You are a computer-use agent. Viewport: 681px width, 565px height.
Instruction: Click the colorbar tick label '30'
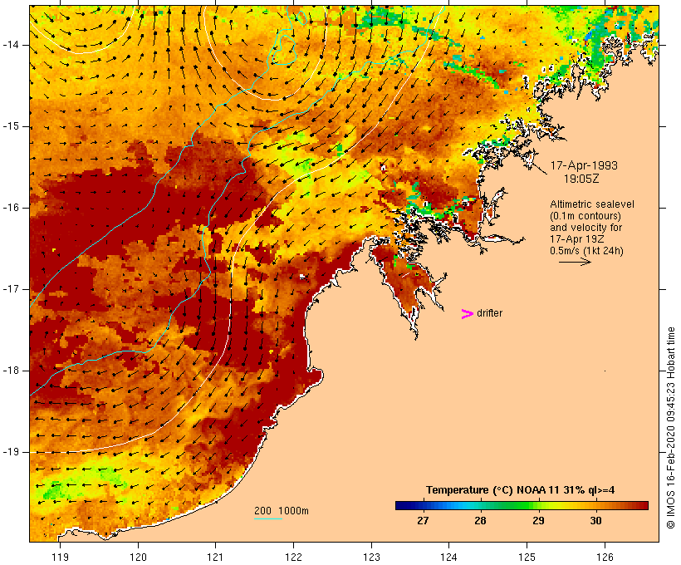point(596,521)
